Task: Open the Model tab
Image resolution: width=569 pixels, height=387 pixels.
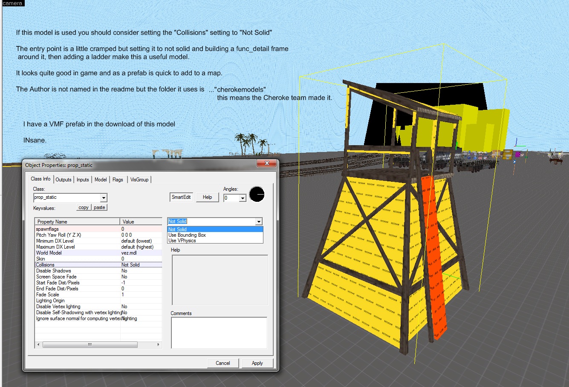Action: [x=101, y=180]
